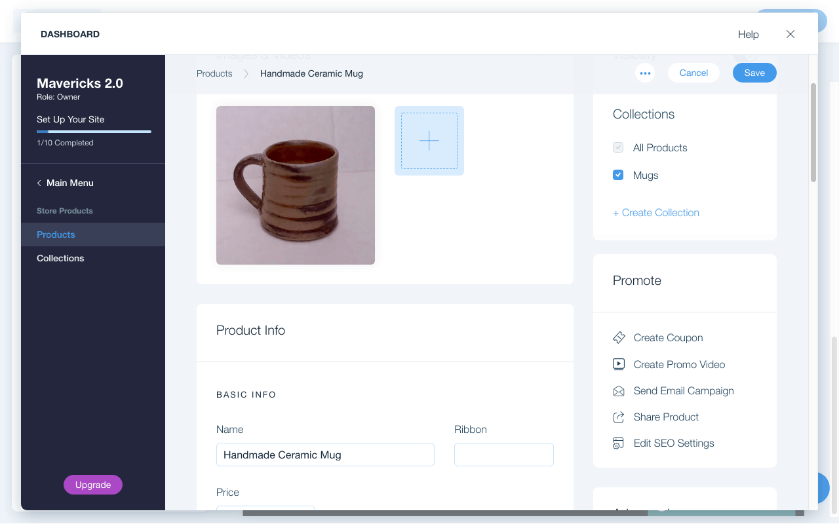Click the Set Up Your Site progress bar

[94, 132]
